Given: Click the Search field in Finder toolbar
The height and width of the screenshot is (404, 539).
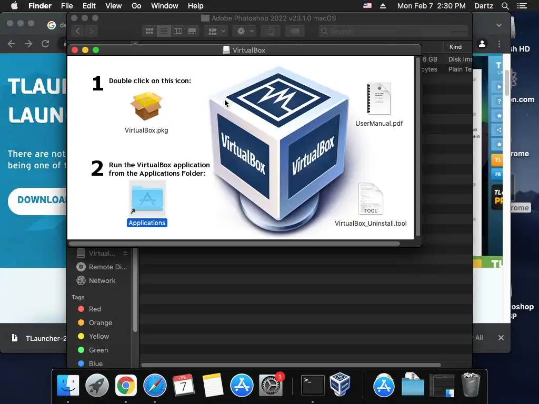Looking at the screenshot, I should 393,31.
